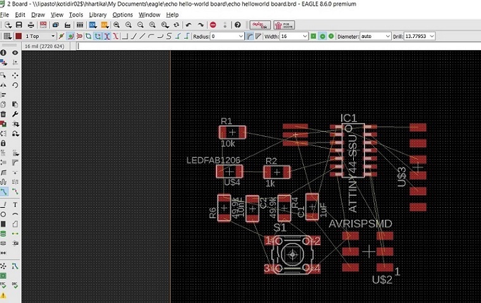Image resolution: width=481 pixels, height=303 pixels.
Task: Zoom out of the board view
Action: [141, 25]
